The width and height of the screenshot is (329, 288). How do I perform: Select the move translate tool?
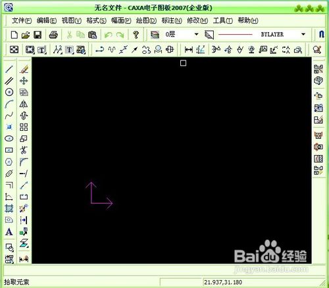[24, 81]
